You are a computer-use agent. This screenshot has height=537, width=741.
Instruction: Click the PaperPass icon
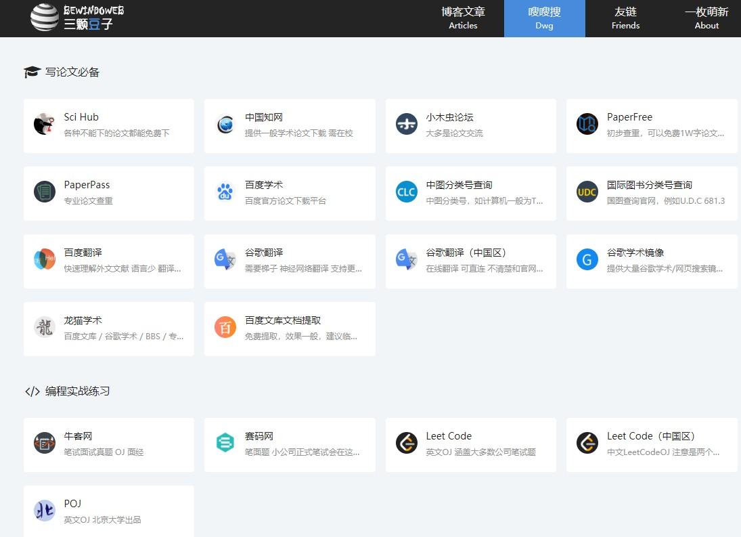point(45,192)
